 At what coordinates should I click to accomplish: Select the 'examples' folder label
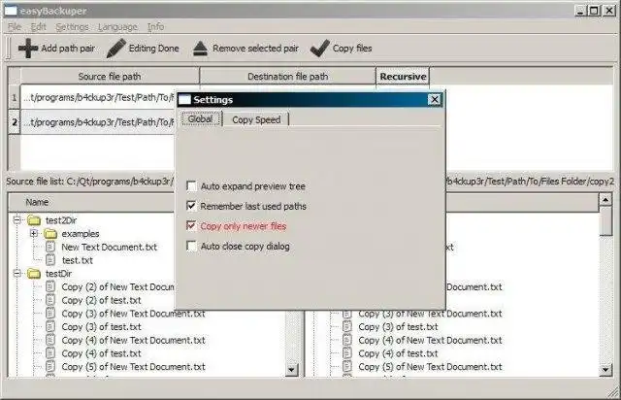pyautogui.click(x=81, y=234)
